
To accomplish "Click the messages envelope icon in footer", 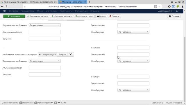I will click(x=52, y=103).
